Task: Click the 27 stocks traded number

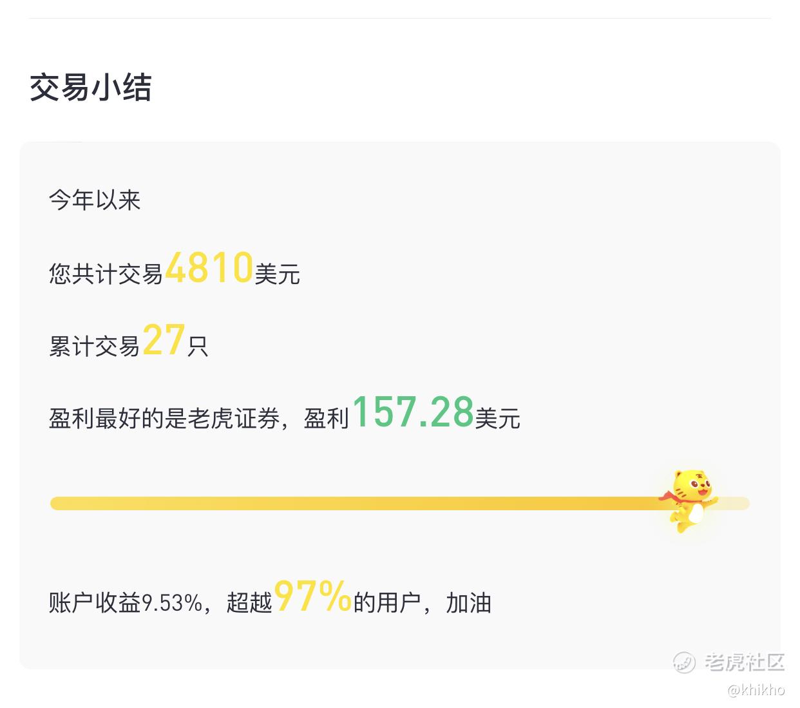Action: (x=164, y=340)
